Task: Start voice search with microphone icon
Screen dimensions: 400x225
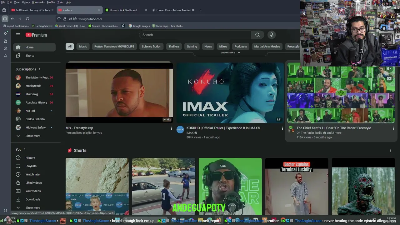Action: point(272,35)
